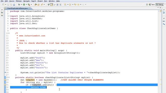Click the yellow overview ruler status square
Screen dimensions: 166x93
pyautogui.click(x=161, y=11)
